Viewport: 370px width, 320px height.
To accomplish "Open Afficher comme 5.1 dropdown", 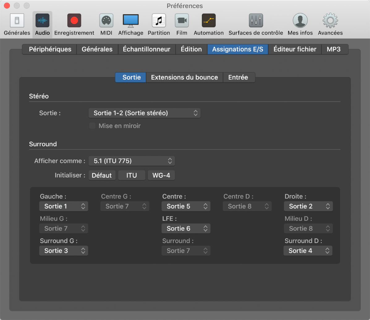I will [x=132, y=161].
